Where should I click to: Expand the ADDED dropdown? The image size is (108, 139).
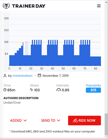click(18, 120)
